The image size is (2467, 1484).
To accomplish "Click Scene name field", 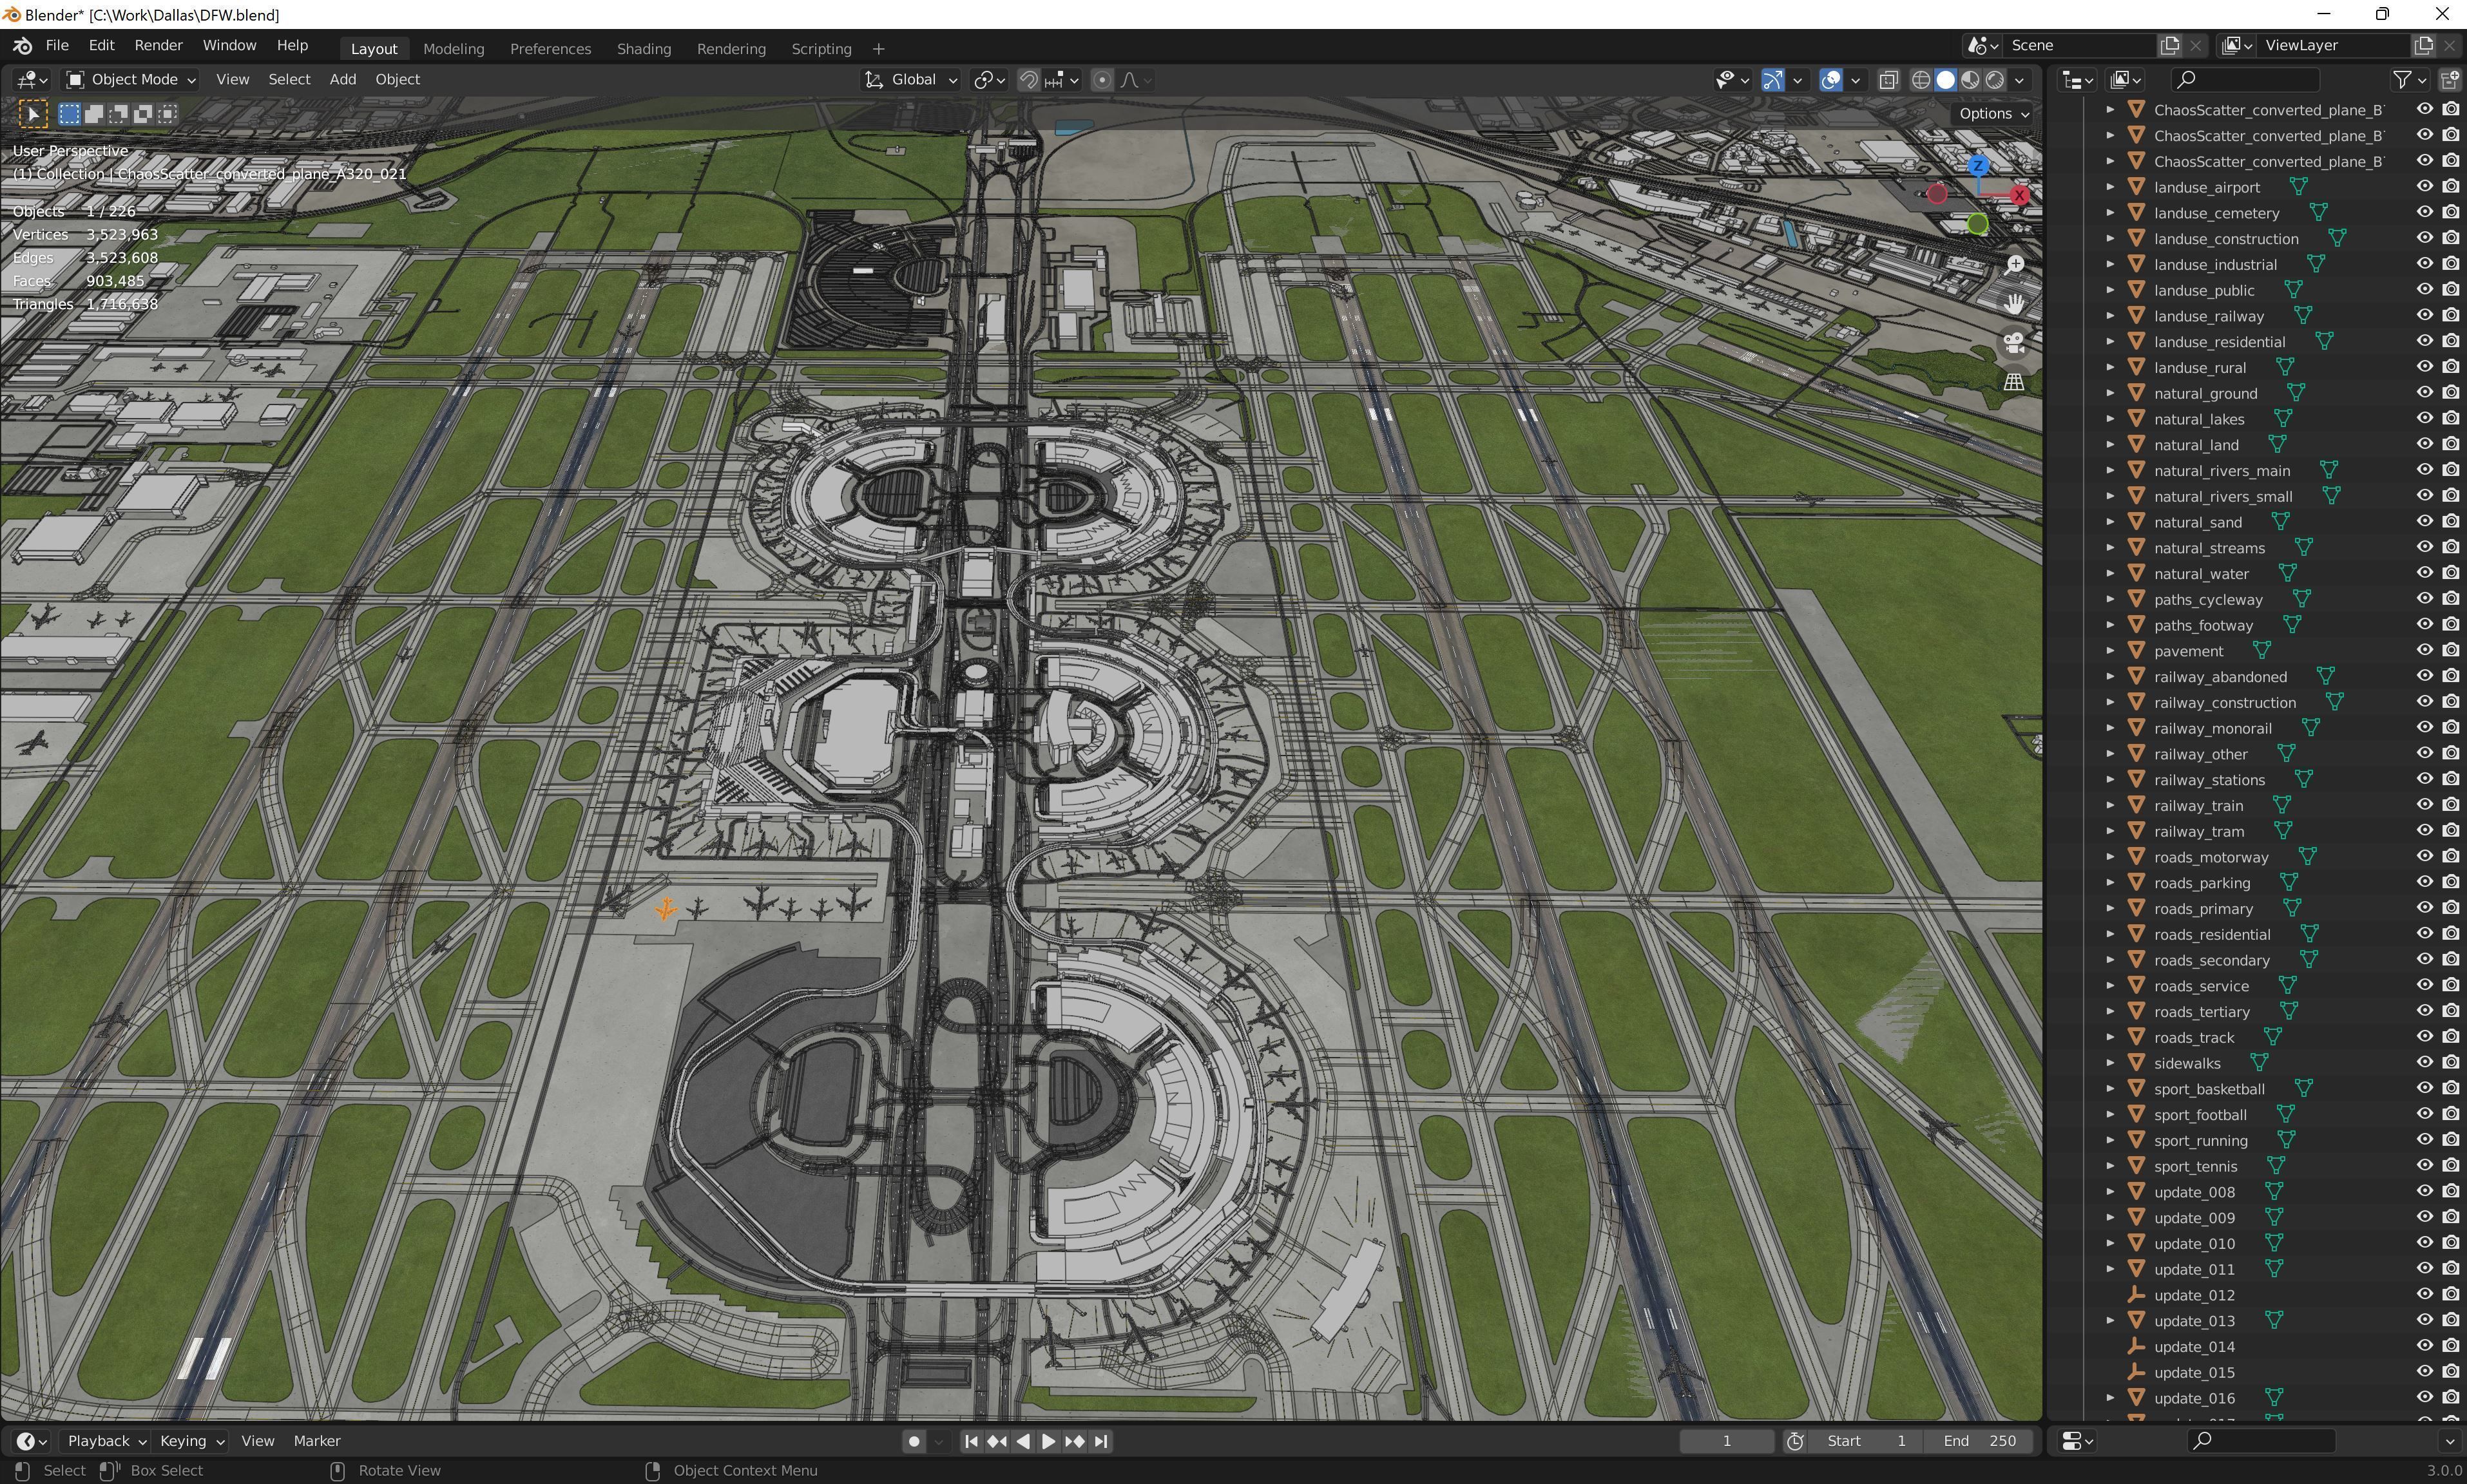I will (2080, 46).
